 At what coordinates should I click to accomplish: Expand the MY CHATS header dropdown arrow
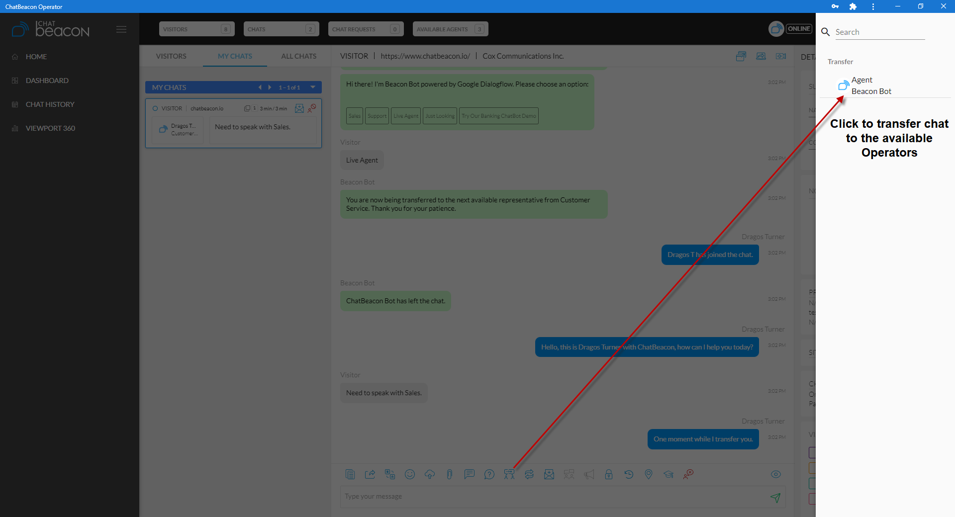(313, 87)
